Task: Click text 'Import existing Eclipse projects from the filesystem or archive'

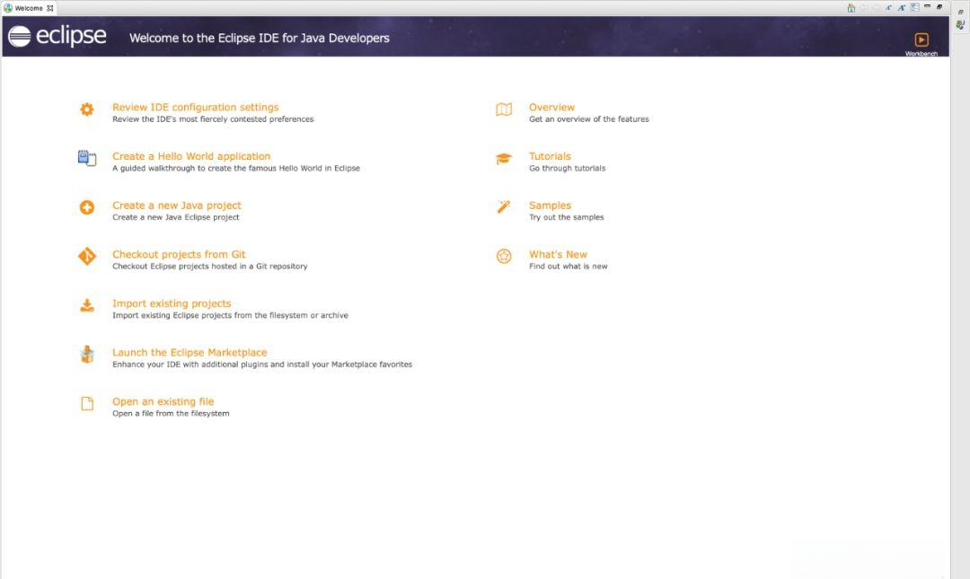Action: pos(230,315)
